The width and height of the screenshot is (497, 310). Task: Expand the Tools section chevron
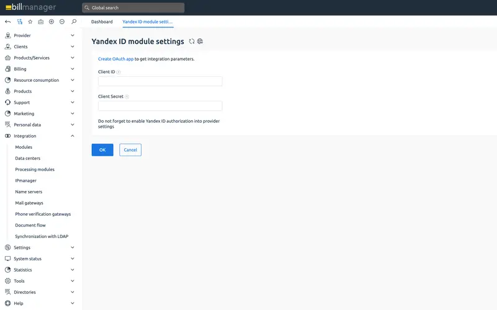[72, 281]
